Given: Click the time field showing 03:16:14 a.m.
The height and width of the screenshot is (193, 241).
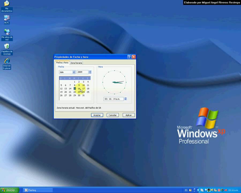Looking at the screenshot, I should point(114,99).
